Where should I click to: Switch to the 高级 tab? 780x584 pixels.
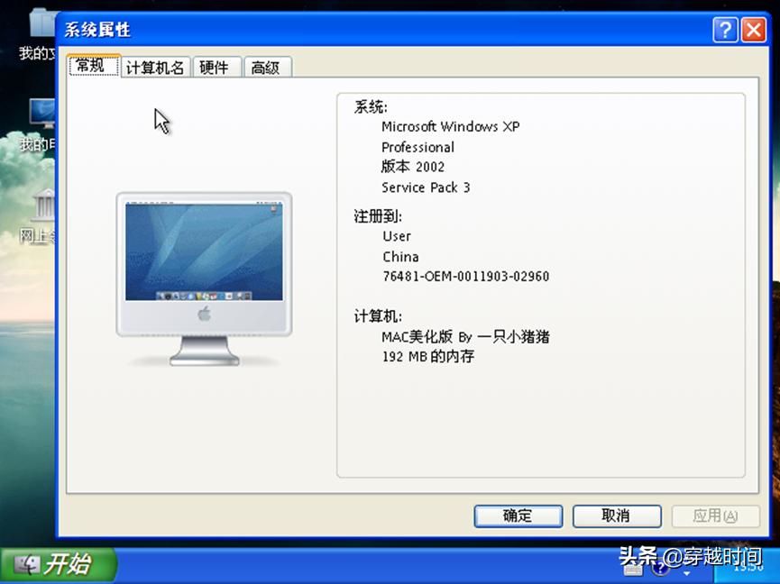coord(267,66)
